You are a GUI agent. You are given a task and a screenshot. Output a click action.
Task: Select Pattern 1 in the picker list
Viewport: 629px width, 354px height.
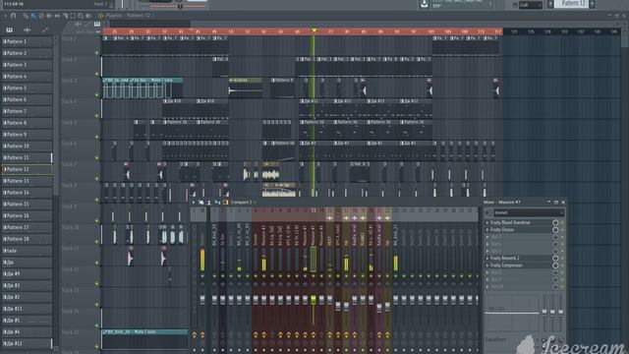pyautogui.click(x=27, y=41)
